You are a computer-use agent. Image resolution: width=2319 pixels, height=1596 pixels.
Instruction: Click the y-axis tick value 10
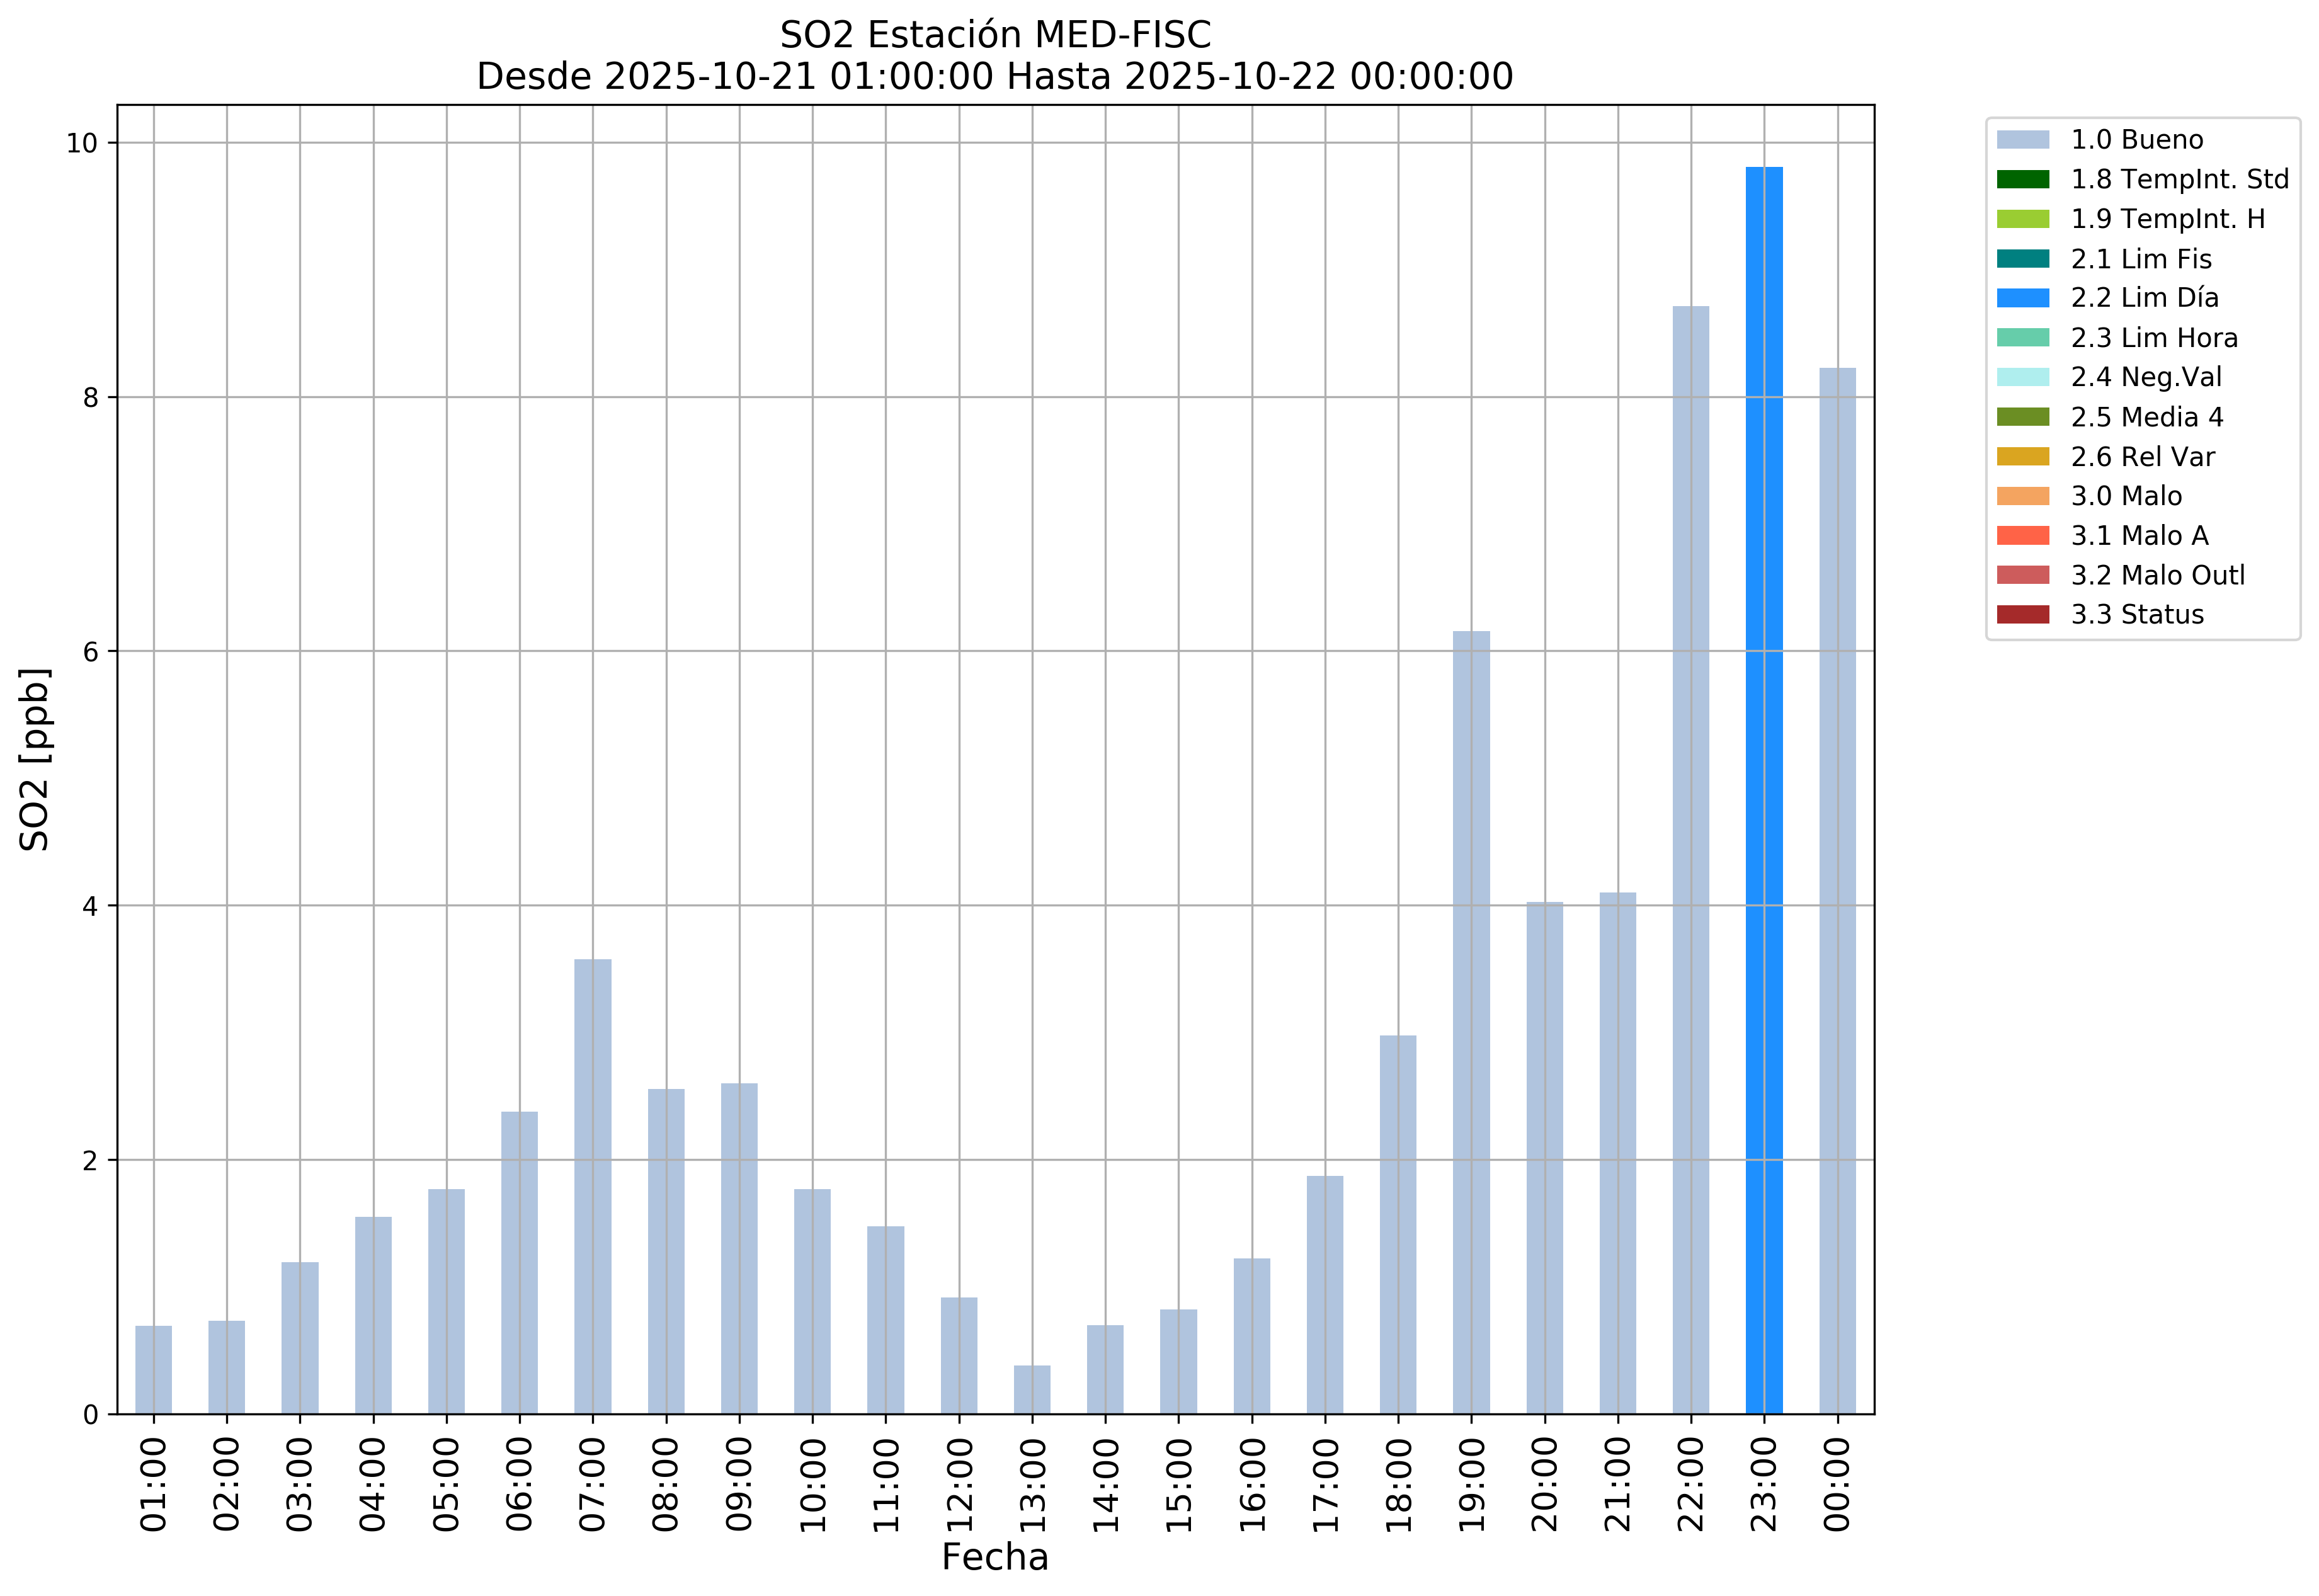click(x=82, y=143)
